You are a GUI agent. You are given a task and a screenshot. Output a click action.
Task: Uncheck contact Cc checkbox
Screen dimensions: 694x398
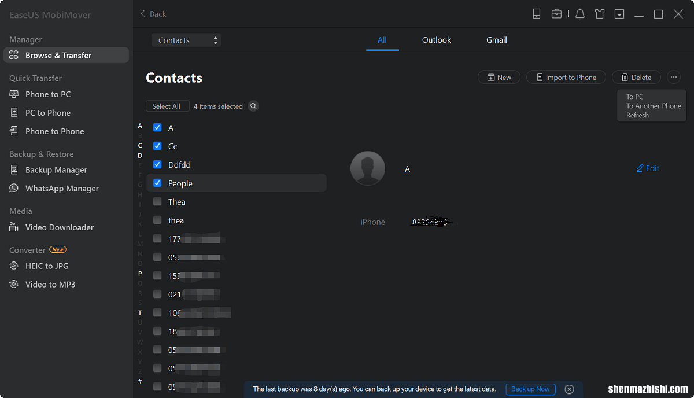(x=157, y=146)
